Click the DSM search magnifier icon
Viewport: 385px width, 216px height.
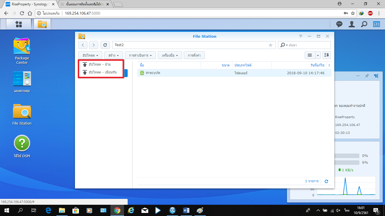point(364,24)
